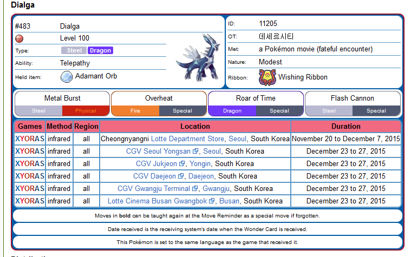Click the external link icon after CGV Seoul Yongsan

click(195, 151)
